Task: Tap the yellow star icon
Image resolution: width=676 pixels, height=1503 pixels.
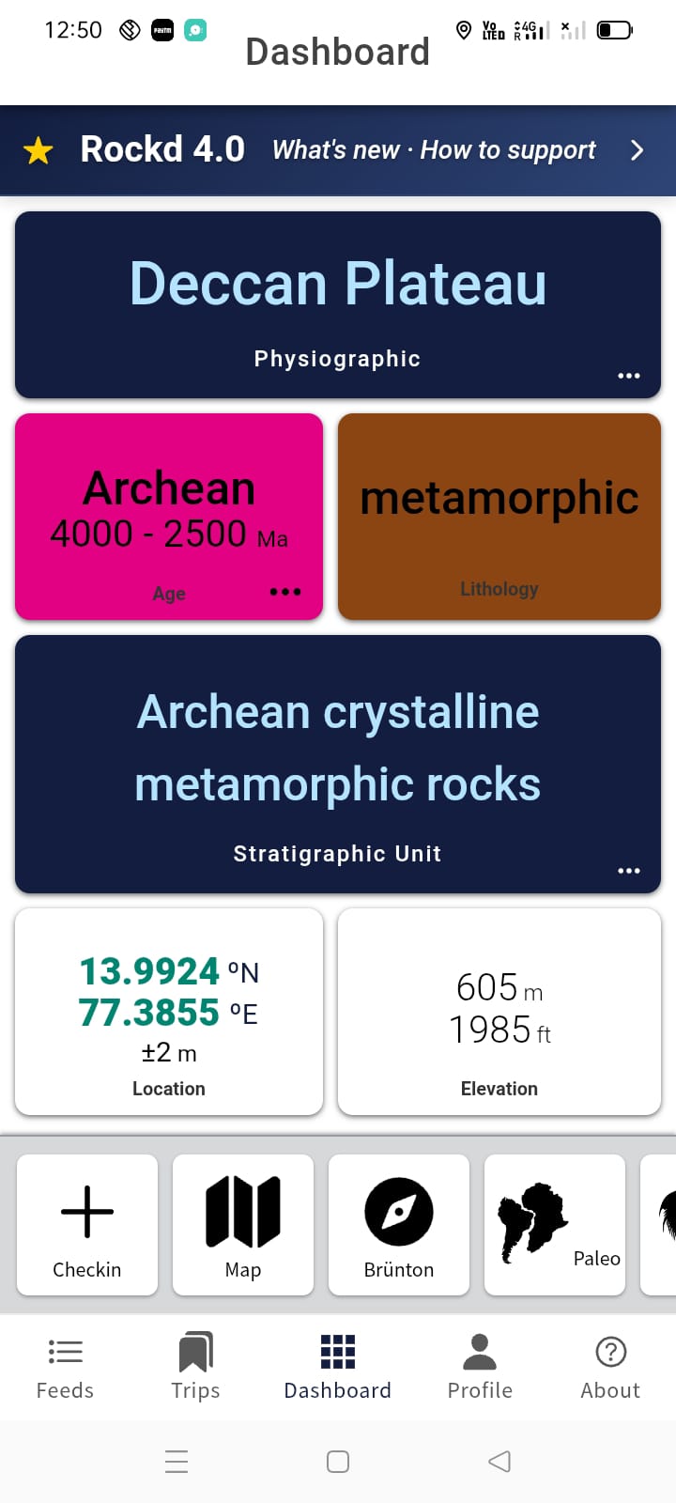Action: point(38,150)
